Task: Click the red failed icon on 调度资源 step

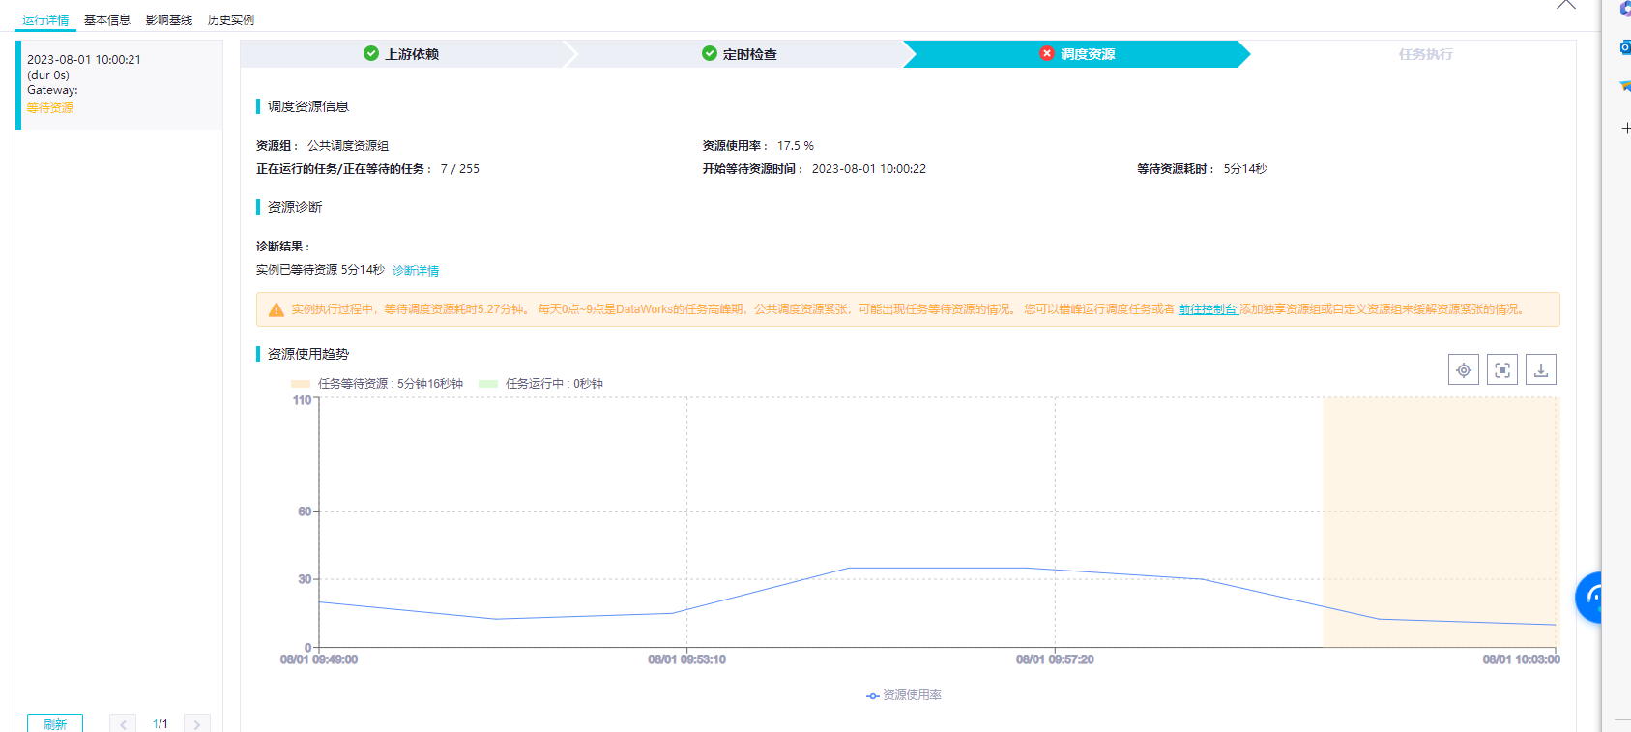Action: [1047, 53]
